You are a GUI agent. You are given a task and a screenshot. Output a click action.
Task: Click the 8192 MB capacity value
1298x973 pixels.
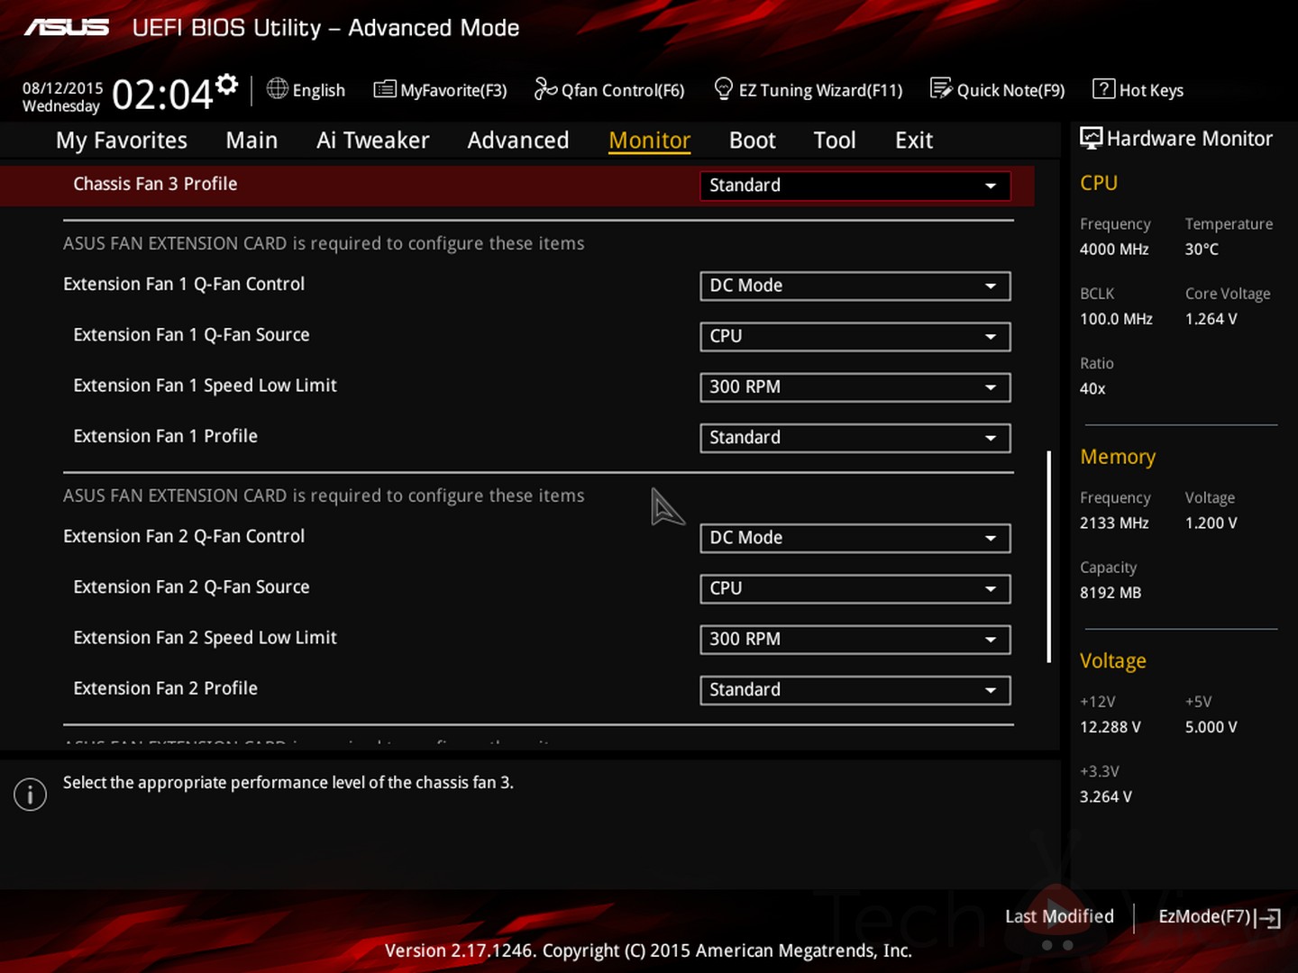click(x=1111, y=593)
